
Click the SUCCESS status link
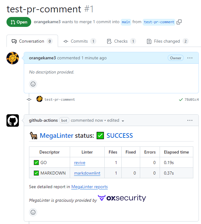point(119,136)
